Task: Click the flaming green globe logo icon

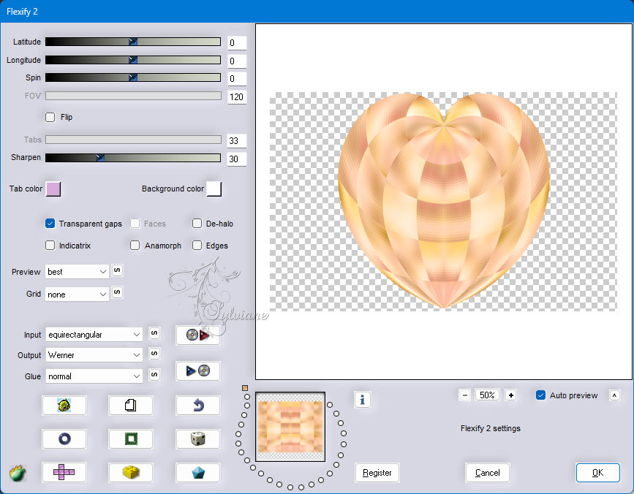Action: click(x=18, y=473)
